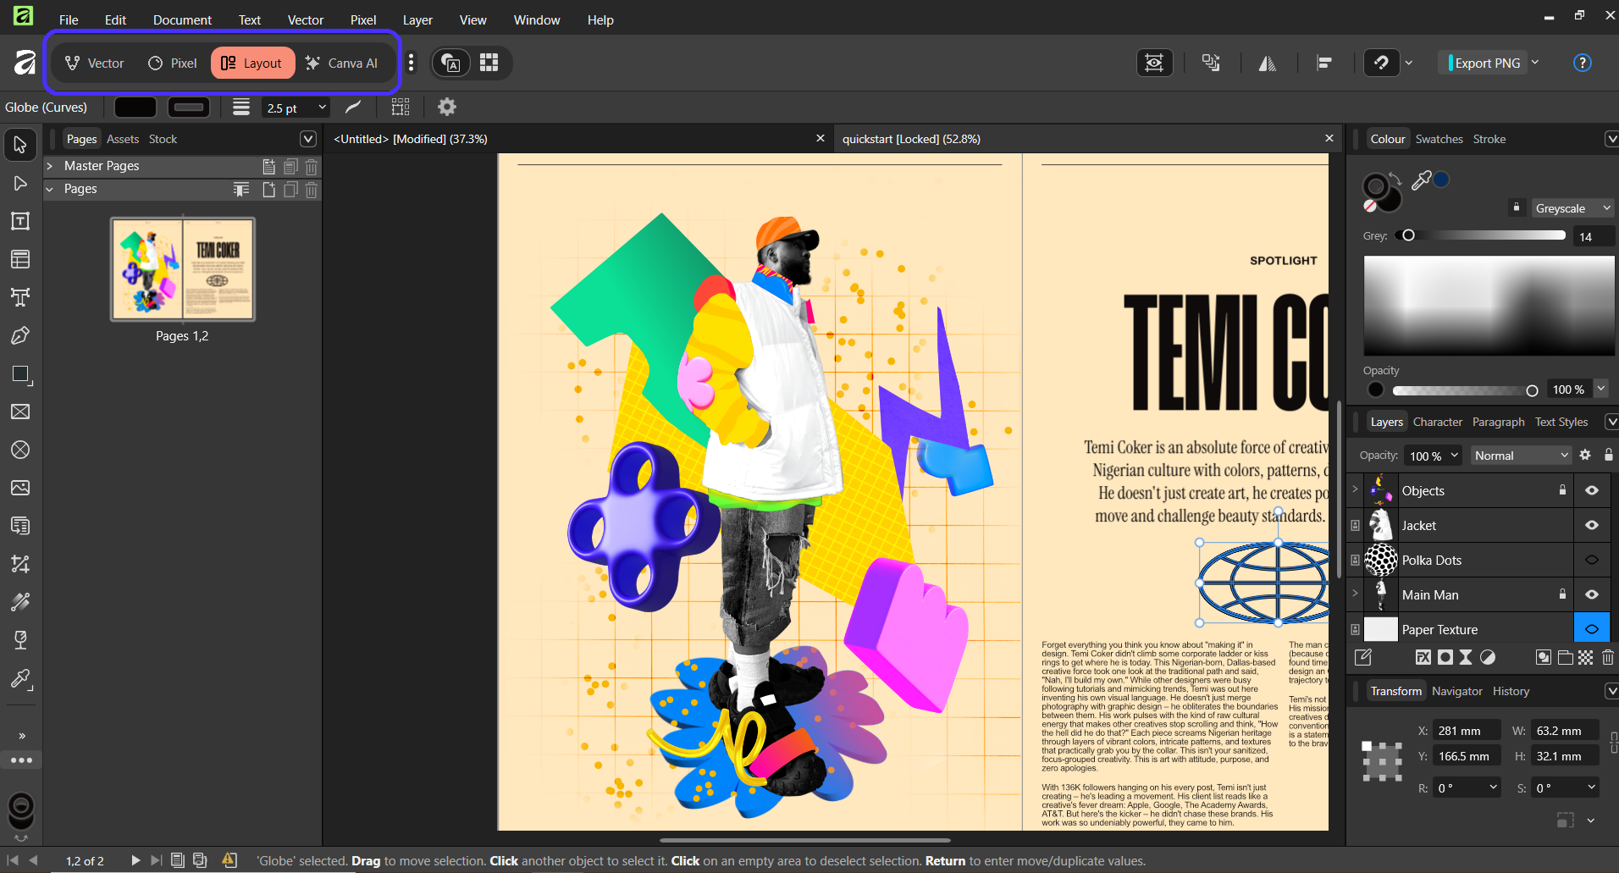Select the Table tool
Image resolution: width=1619 pixels, height=873 pixels.
[x=20, y=260]
